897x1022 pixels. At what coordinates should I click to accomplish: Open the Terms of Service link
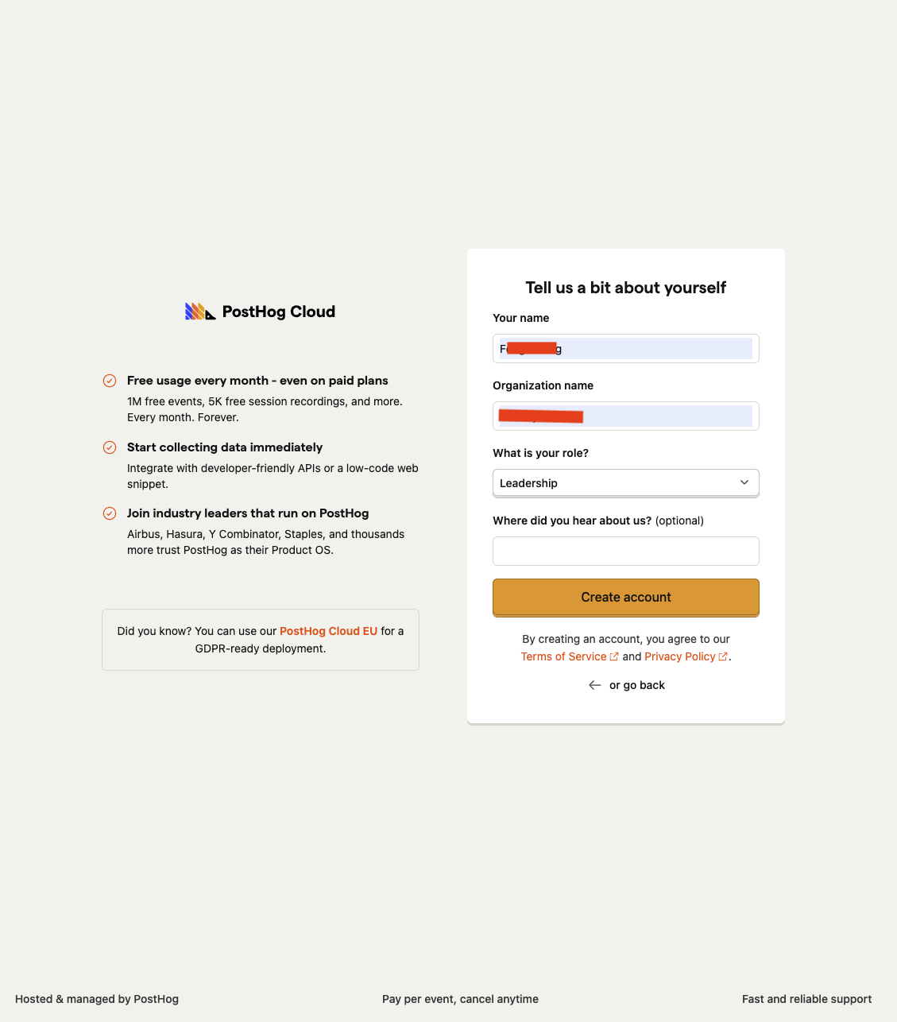563,656
